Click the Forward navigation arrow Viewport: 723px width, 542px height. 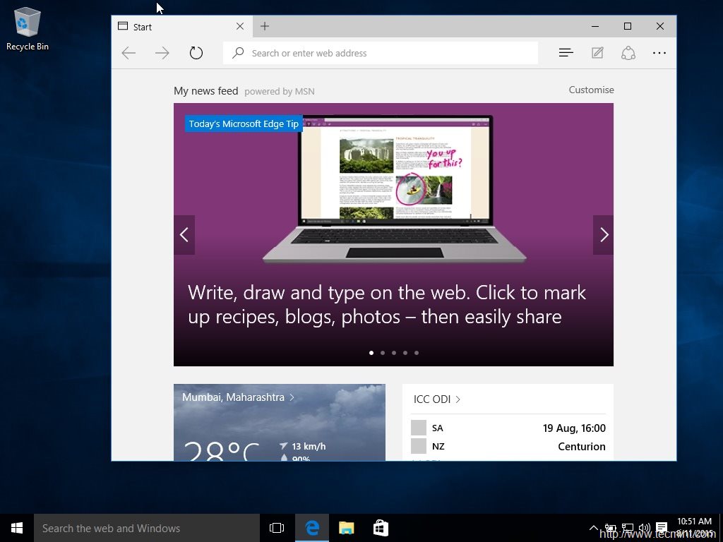pos(162,52)
